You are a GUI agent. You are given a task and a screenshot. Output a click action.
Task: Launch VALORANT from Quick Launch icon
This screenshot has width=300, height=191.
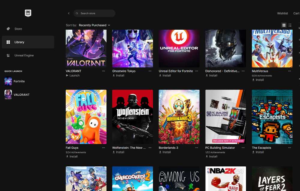tap(8, 95)
